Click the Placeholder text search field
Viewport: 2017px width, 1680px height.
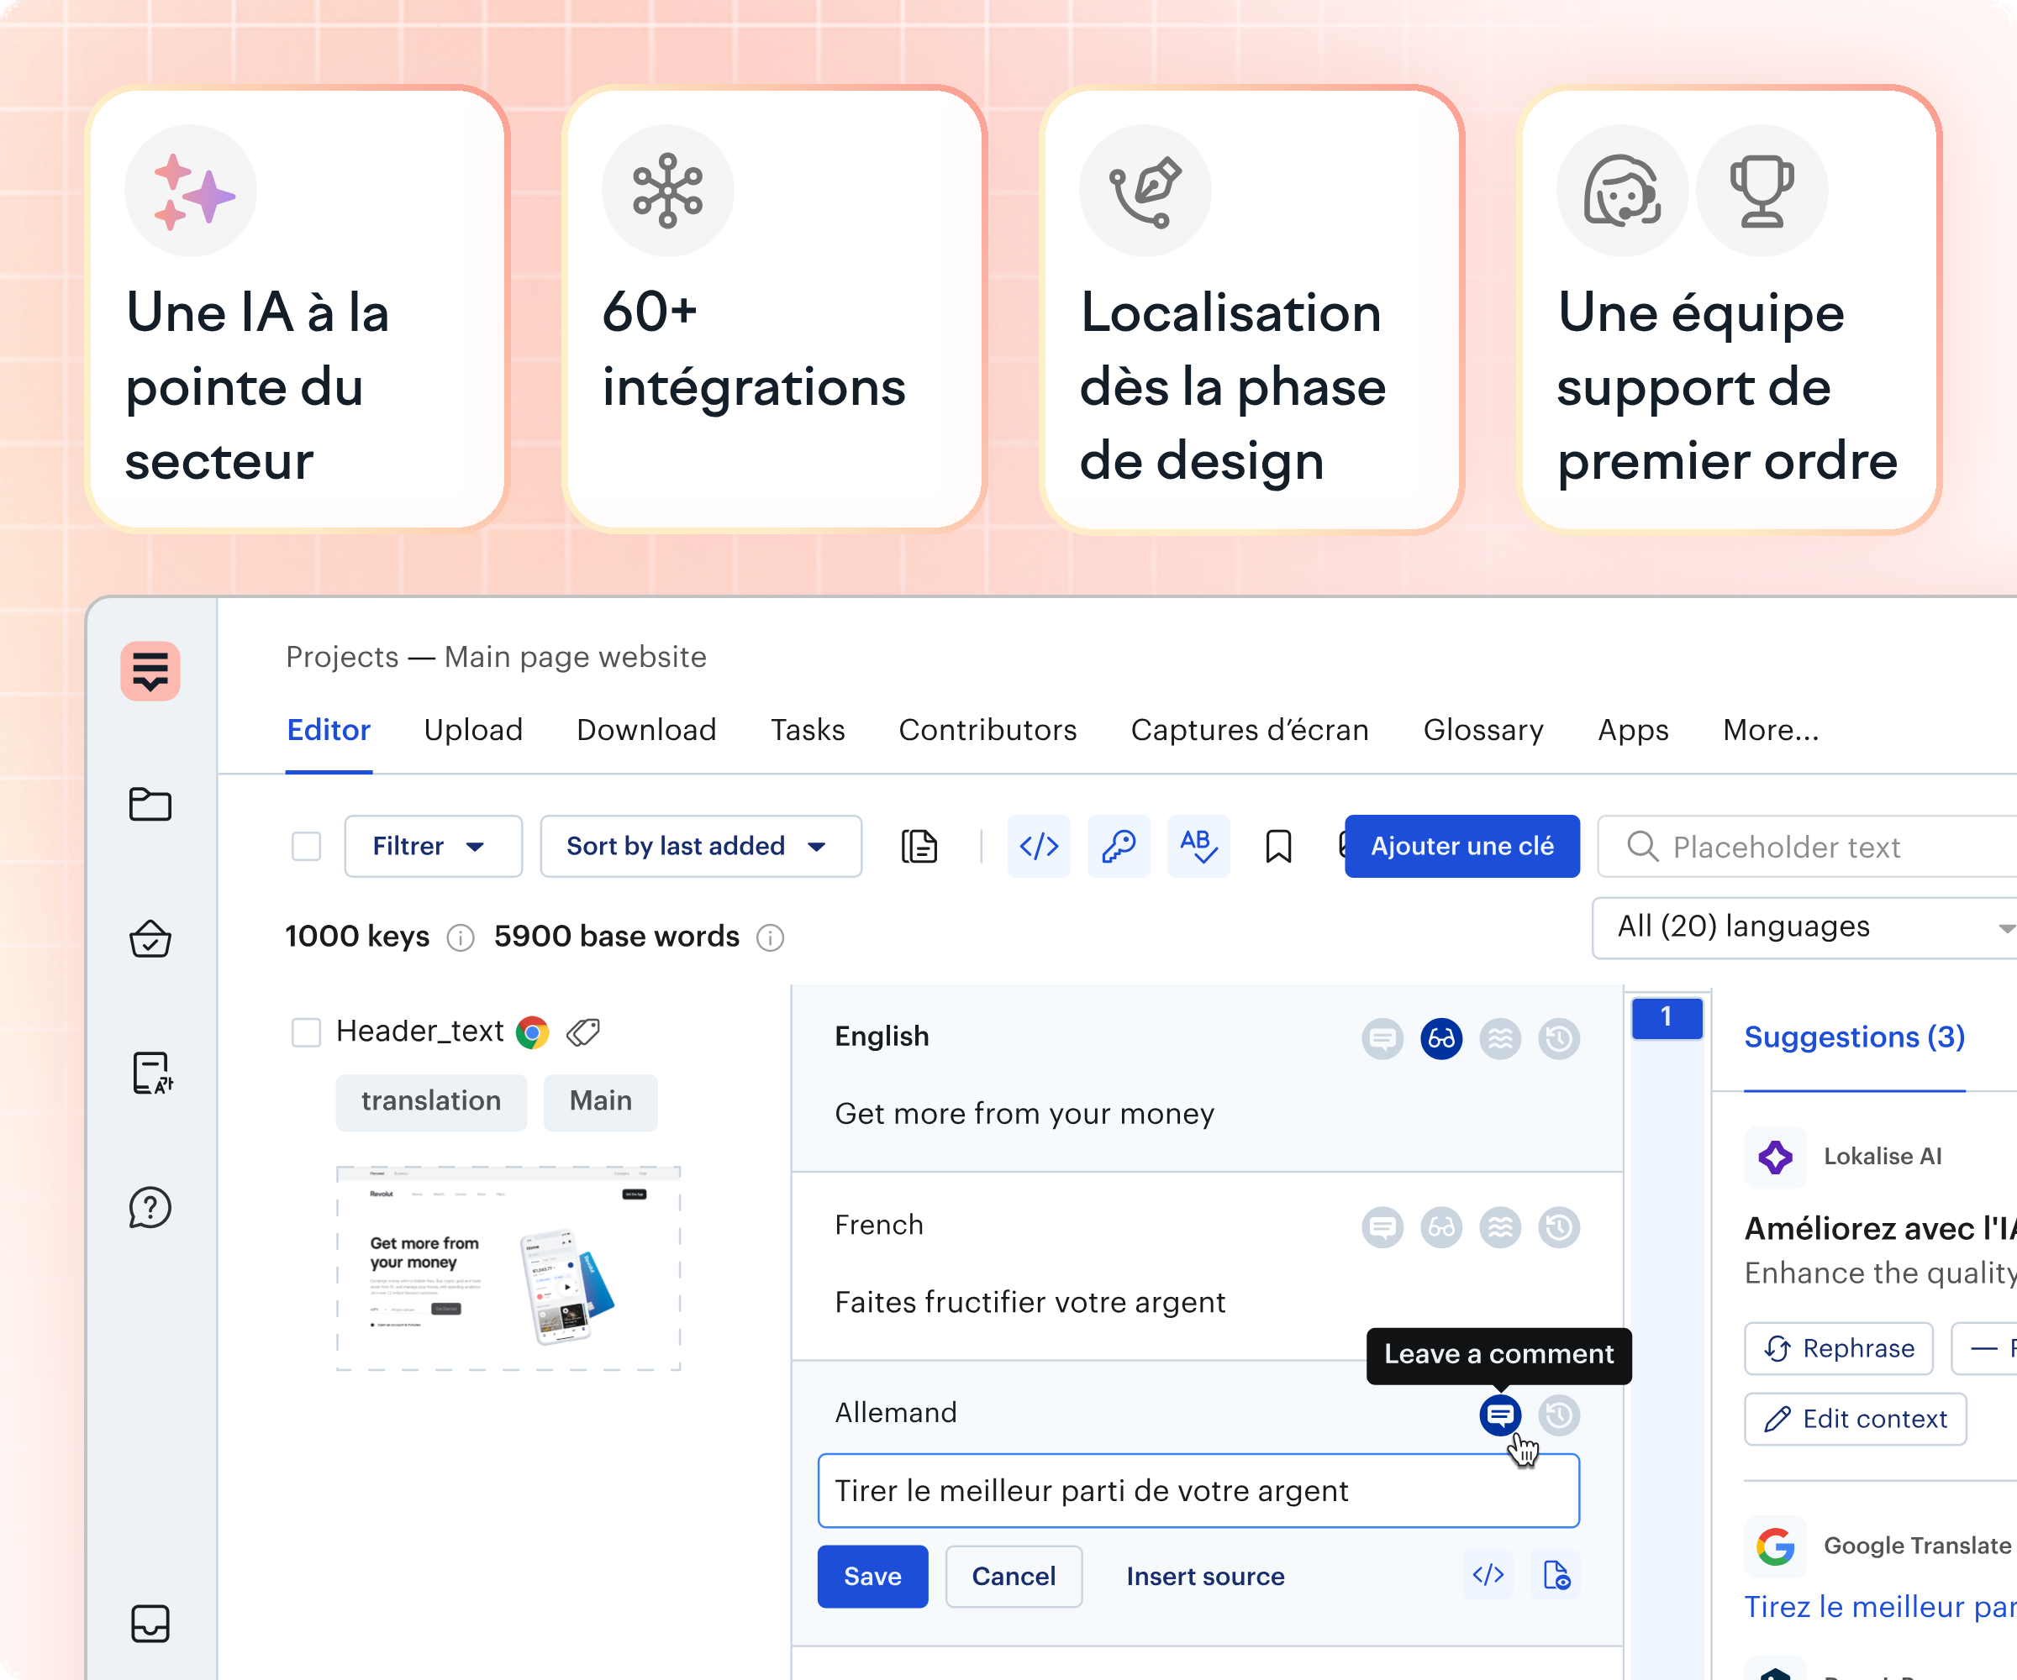coord(1807,846)
